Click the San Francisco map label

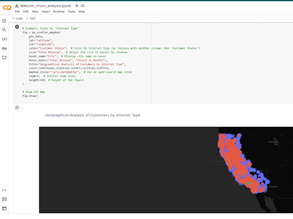[x=216, y=161]
